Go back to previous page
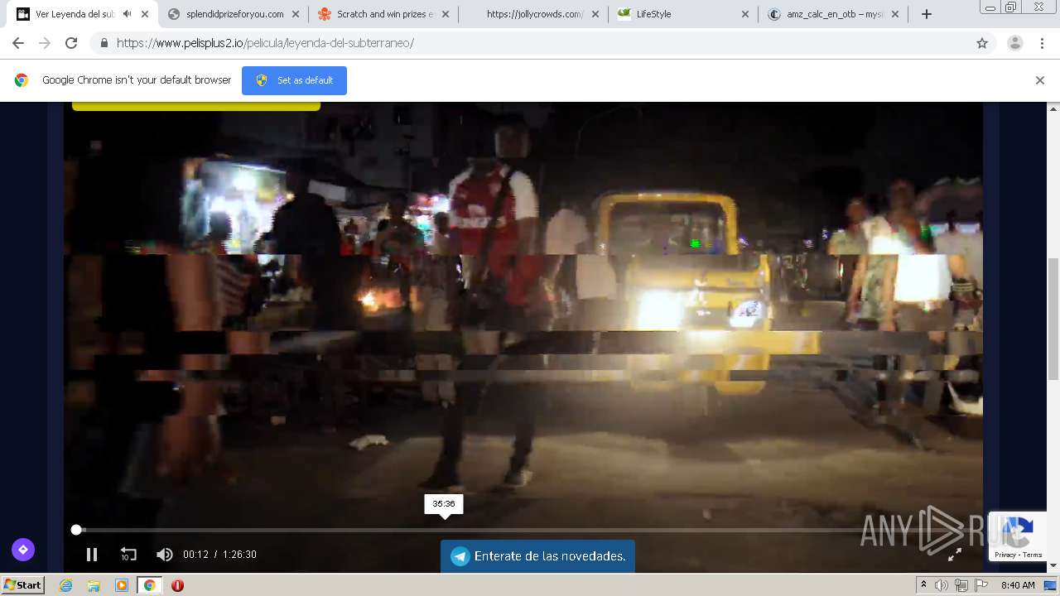The height and width of the screenshot is (596, 1060). pos(18,43)
